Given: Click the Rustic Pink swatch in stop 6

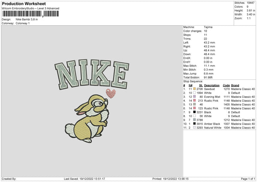Looking at the screenshot, I should [x=194, y=108].
